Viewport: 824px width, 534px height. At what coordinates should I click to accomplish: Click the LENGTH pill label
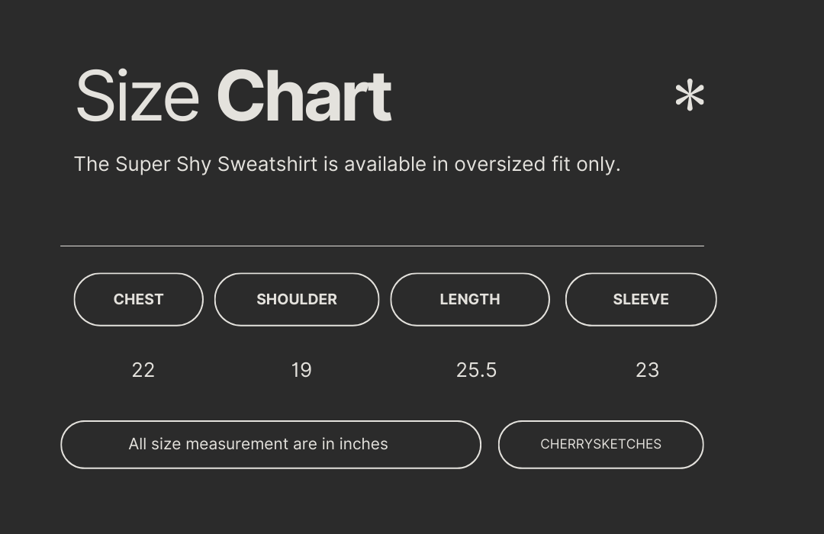470,300
